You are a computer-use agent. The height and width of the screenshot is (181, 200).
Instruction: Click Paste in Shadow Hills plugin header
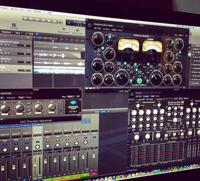click(x=120, y=30)
